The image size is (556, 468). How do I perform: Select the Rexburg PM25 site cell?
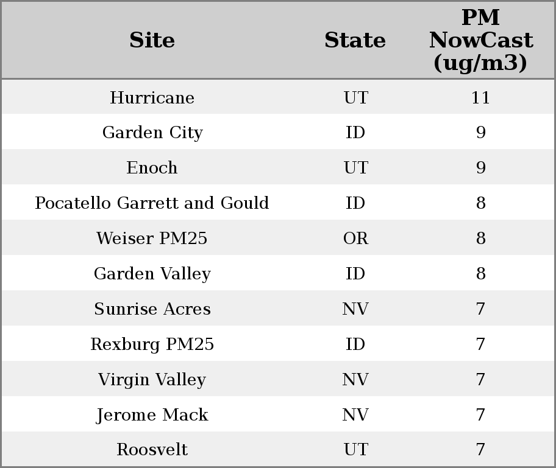pyautogui.click(x=152, y=344)
